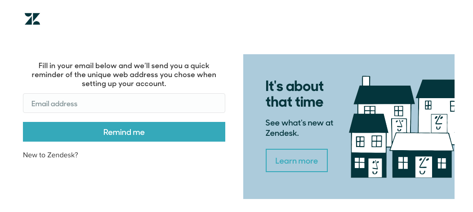Click the Learn more button

coord(297,160)
